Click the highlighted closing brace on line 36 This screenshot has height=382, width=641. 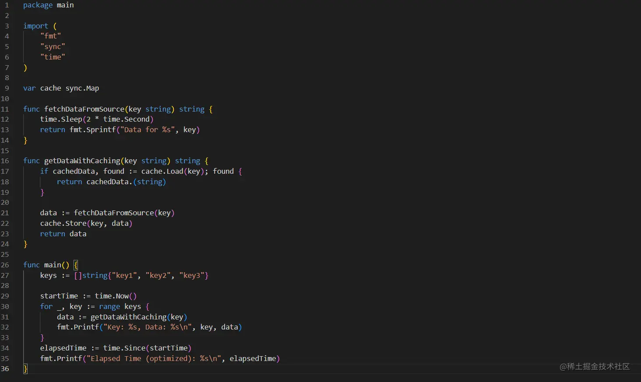click(25, 369)
